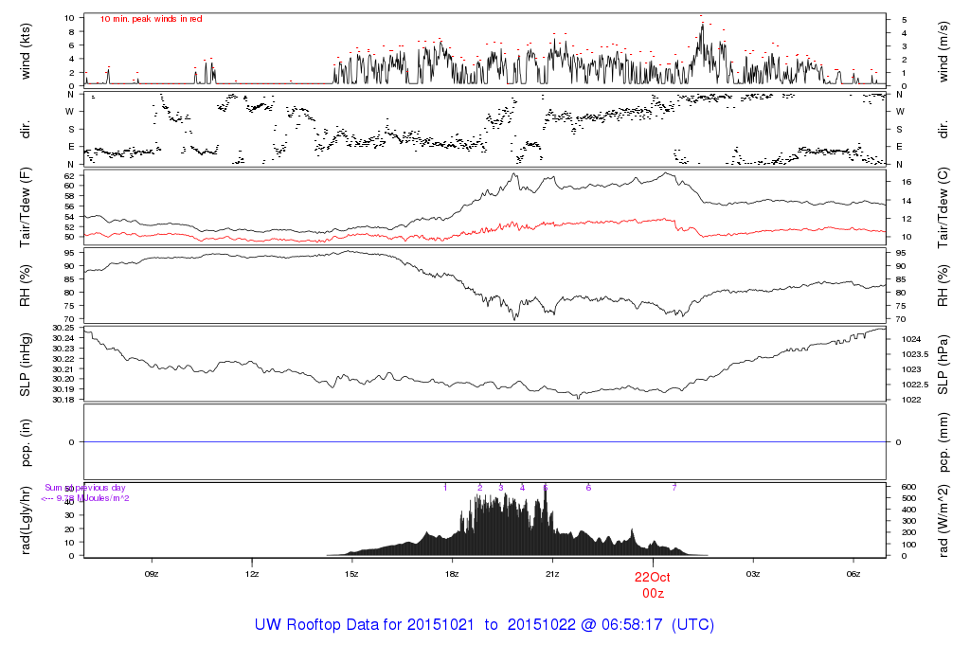
Task: Click the '09z' time axis label
Action: click(152, 574)
